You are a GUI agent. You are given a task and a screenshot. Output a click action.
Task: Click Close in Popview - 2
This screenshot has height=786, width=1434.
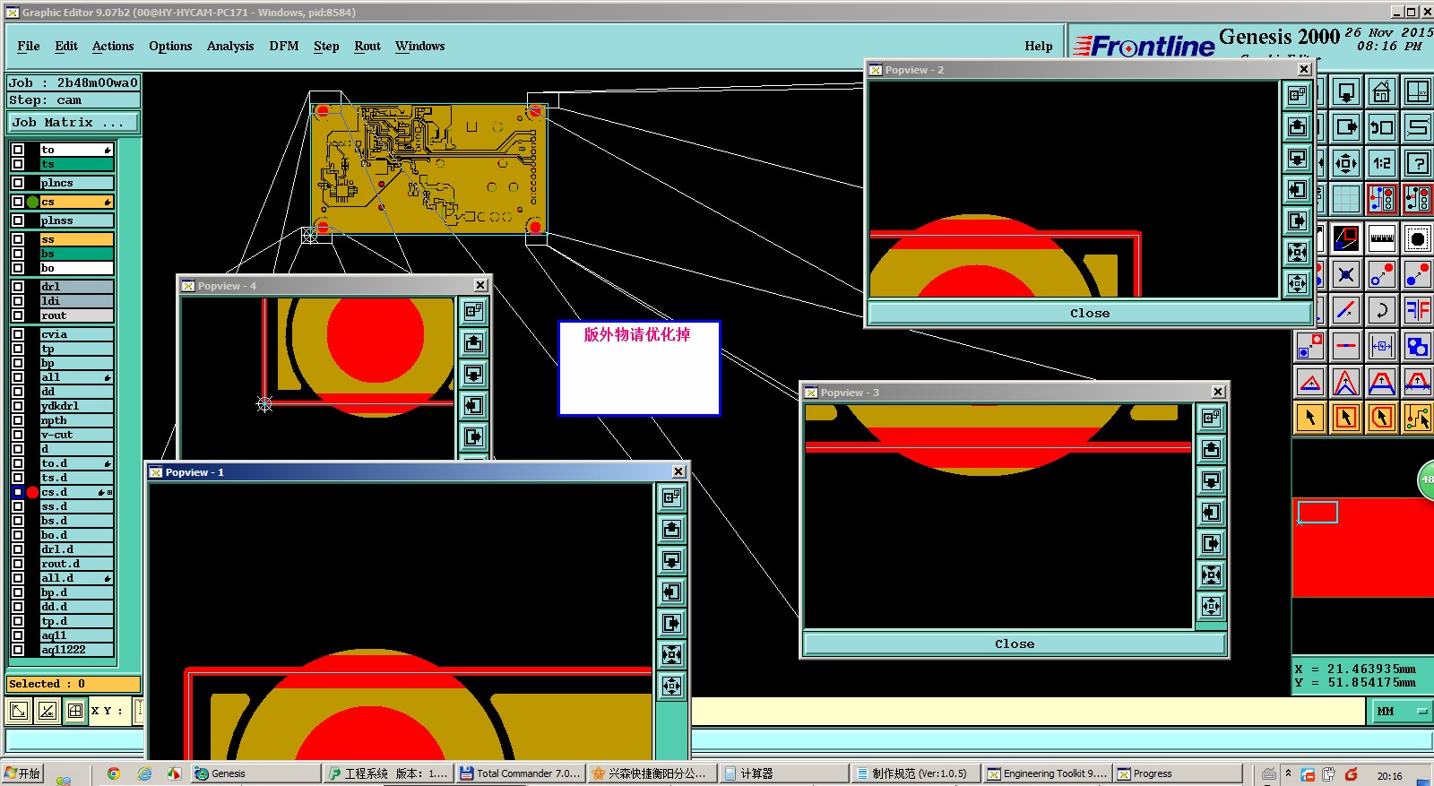tap(1089, 313)
